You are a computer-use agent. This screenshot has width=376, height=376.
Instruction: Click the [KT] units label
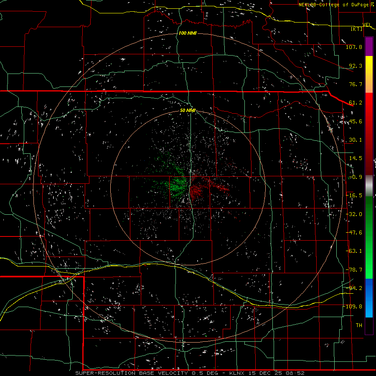pos(357,29)
